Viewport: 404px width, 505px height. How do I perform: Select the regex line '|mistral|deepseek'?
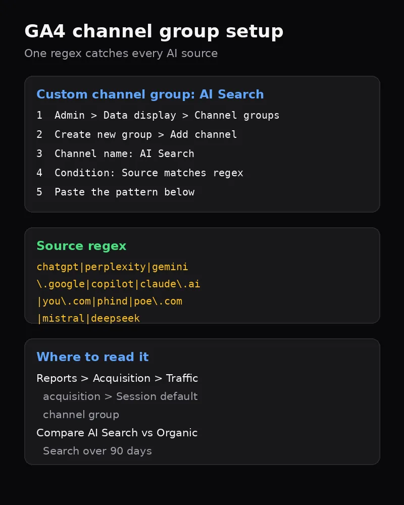pos(88,318)
